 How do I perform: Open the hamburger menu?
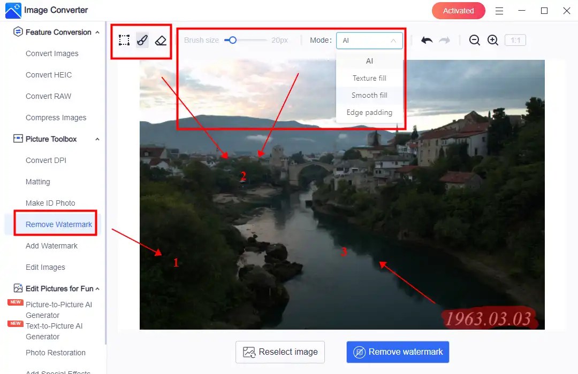pyautogui.click(x=499, y=11)
